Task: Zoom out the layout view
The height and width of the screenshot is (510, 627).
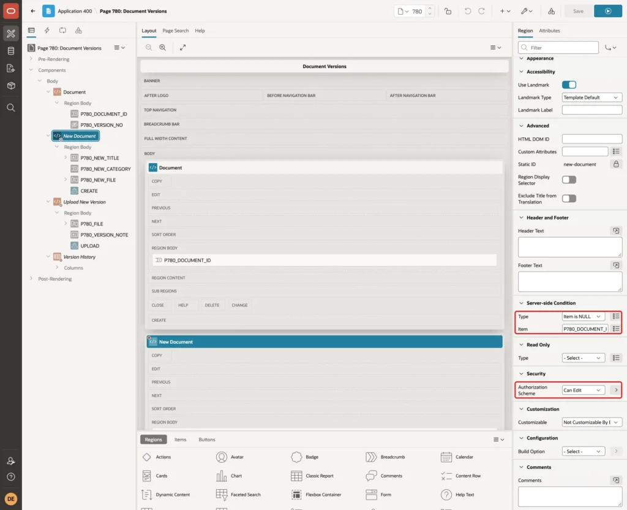Action: click(148, 47)
